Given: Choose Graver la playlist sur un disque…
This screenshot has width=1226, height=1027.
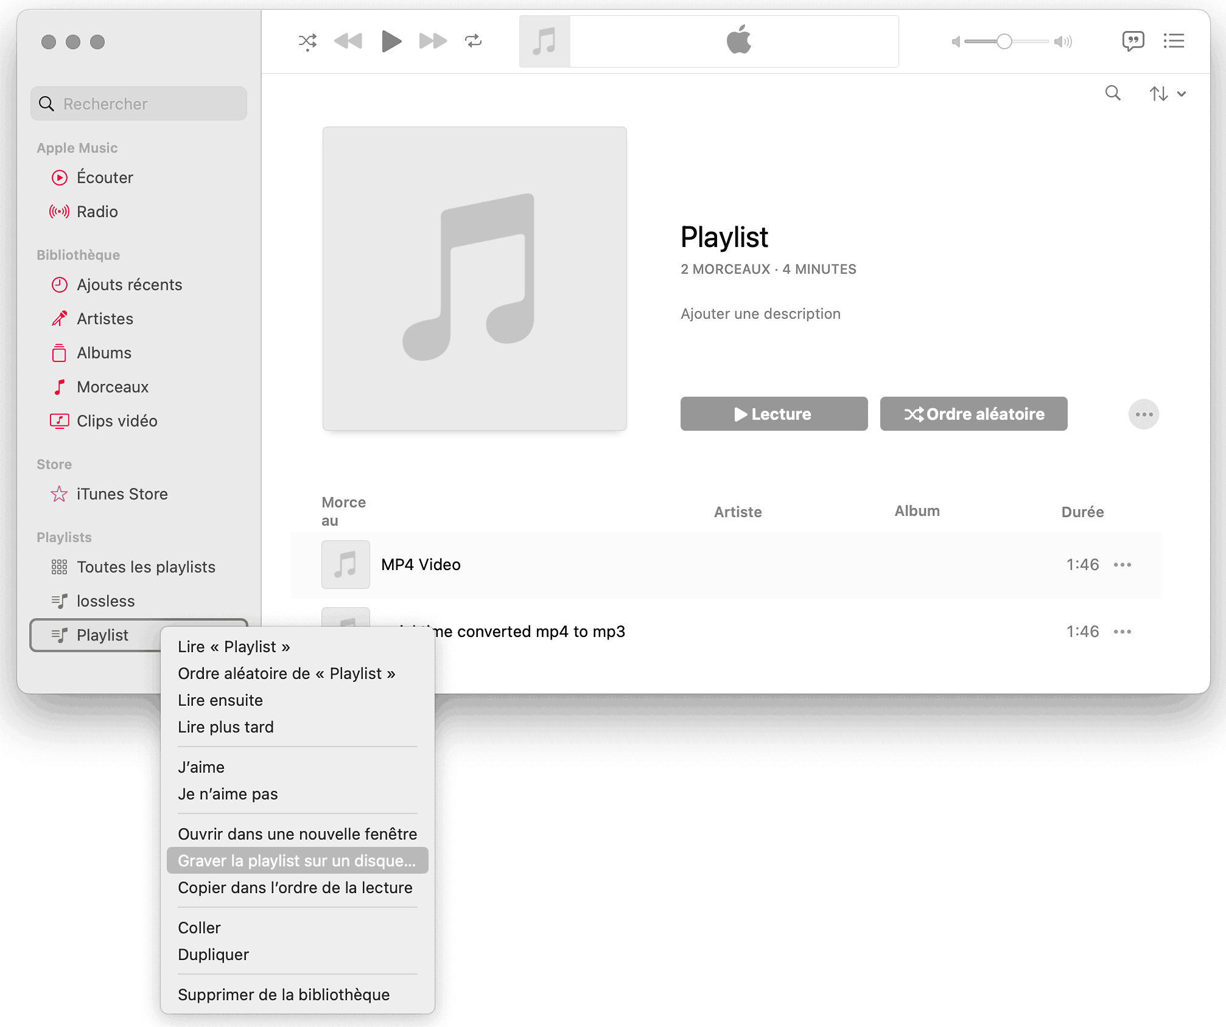Looking at the screenshot, I should (x=297, y=861).
